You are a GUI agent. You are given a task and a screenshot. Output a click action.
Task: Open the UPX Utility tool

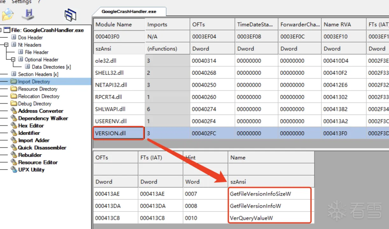coord(31,170)
